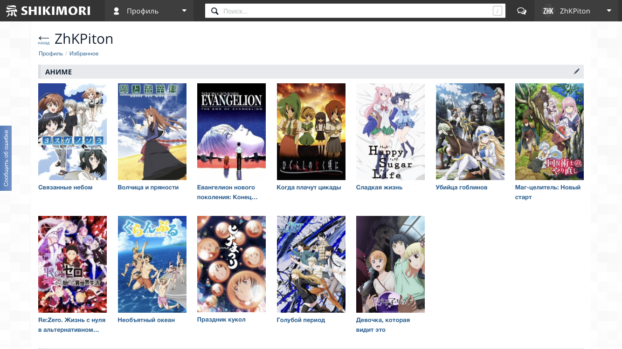Click the SHIKIMORI site title

click(55, 11)
